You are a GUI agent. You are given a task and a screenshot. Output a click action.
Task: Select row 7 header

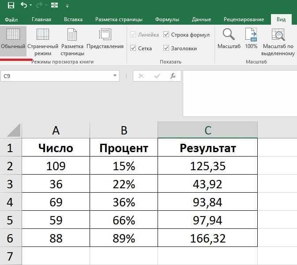11,256
